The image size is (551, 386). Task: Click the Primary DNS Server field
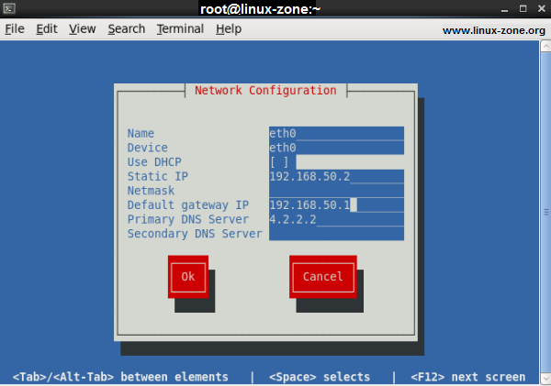(336, 220)
